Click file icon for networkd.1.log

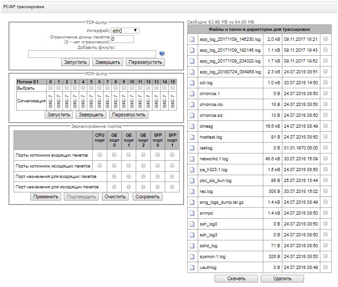(192, 159)
